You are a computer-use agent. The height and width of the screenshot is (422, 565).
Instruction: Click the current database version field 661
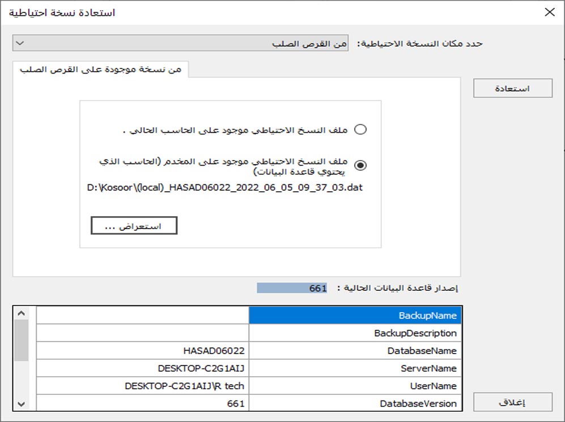[x=292, y=288]
